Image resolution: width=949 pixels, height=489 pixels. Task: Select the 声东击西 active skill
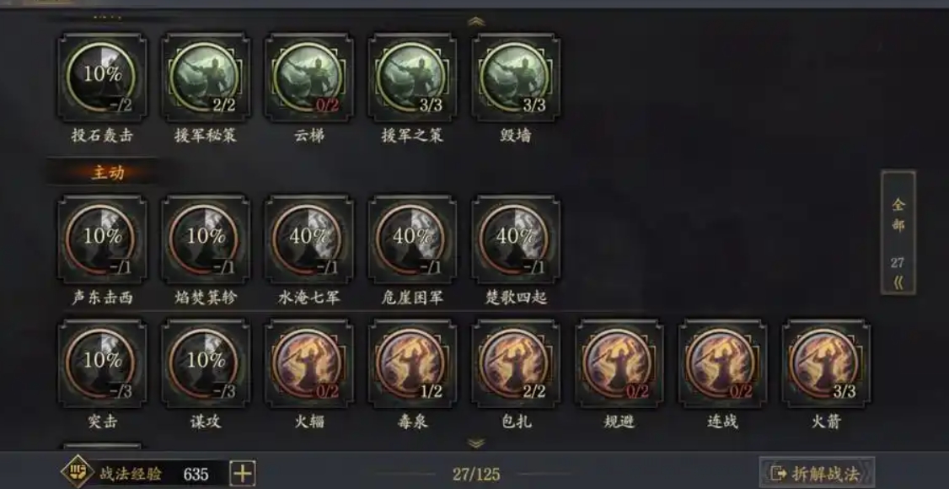[102, 239]
